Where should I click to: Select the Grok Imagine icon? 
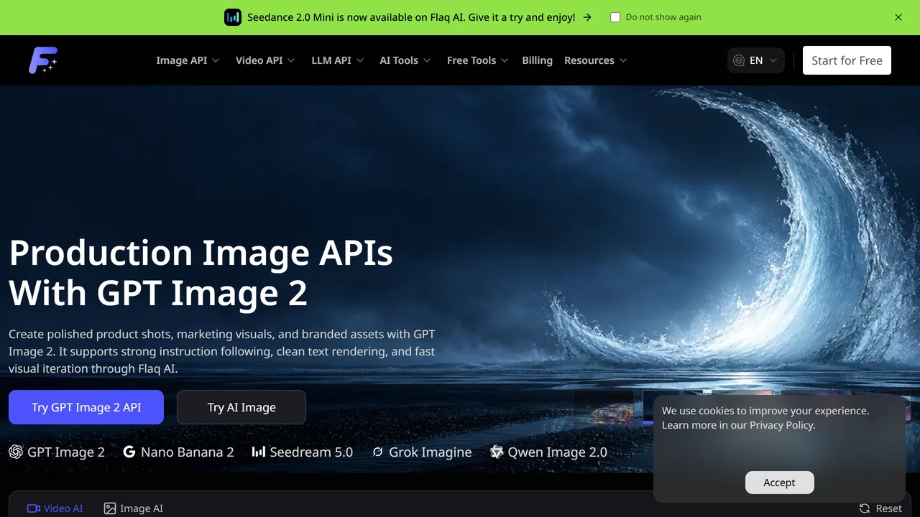(378, 452)
